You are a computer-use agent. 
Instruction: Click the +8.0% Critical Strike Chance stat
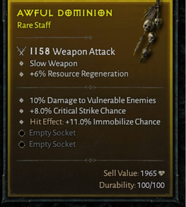tap(78, 111)
